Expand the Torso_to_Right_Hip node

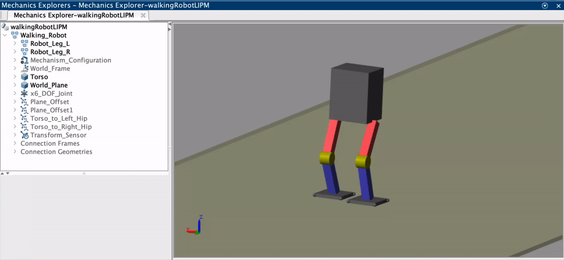click(x=15, y=127)
